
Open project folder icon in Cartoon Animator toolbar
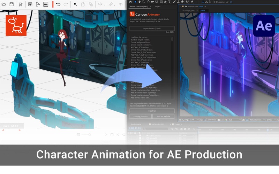(4, 4)
